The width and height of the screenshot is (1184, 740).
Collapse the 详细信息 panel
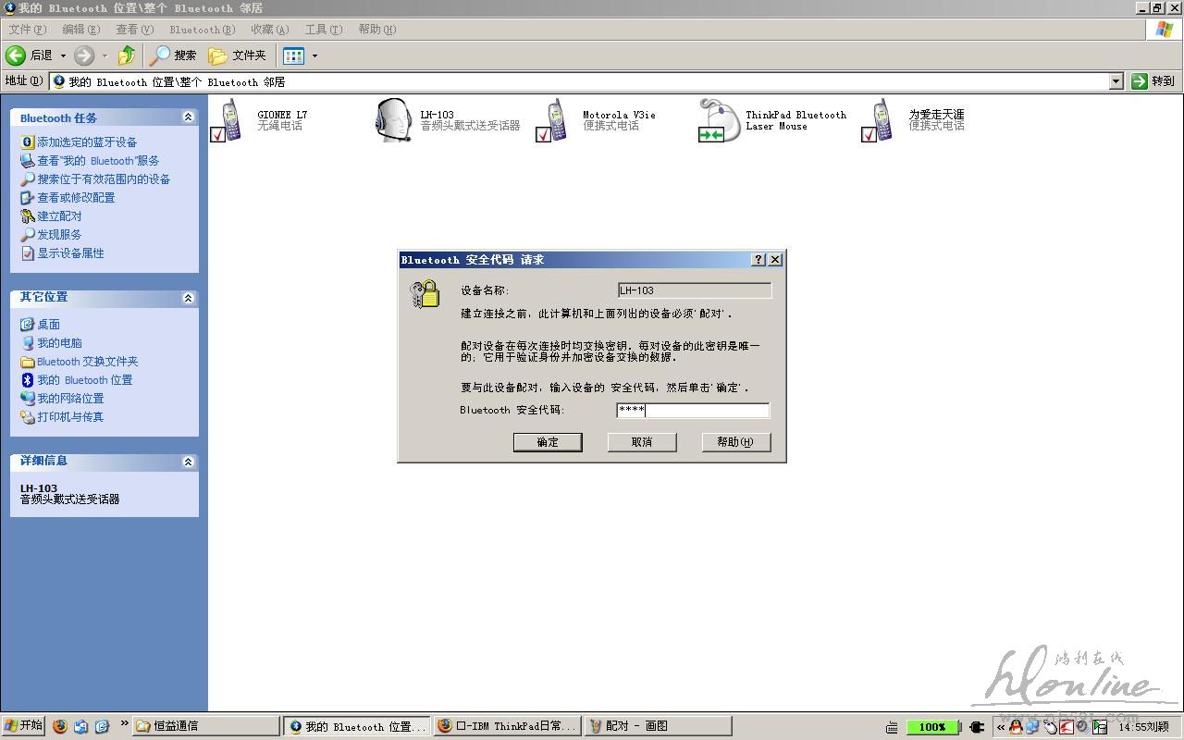(188, 462)
